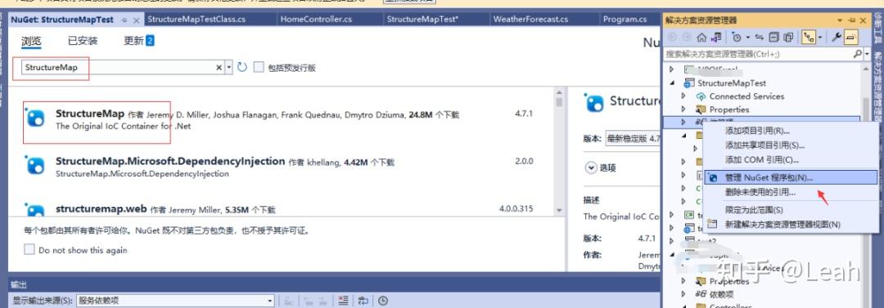
Task: Expand the Properties node under StructureMapTest
Action: pyautogui.click(x=684, y=109)
